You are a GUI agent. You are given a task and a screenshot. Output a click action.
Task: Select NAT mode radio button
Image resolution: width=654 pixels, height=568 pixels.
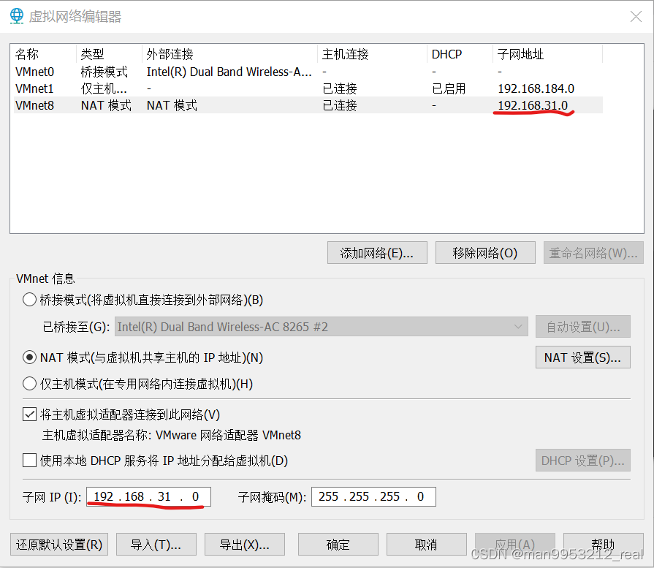[30, 357]
